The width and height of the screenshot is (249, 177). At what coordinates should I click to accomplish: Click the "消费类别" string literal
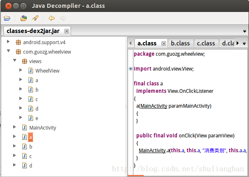(214, 150)
